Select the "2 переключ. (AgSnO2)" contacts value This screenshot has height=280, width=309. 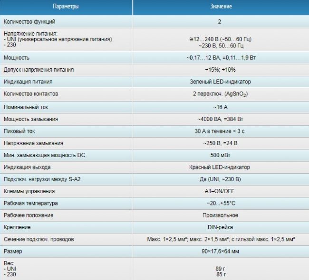pos(219,94)
